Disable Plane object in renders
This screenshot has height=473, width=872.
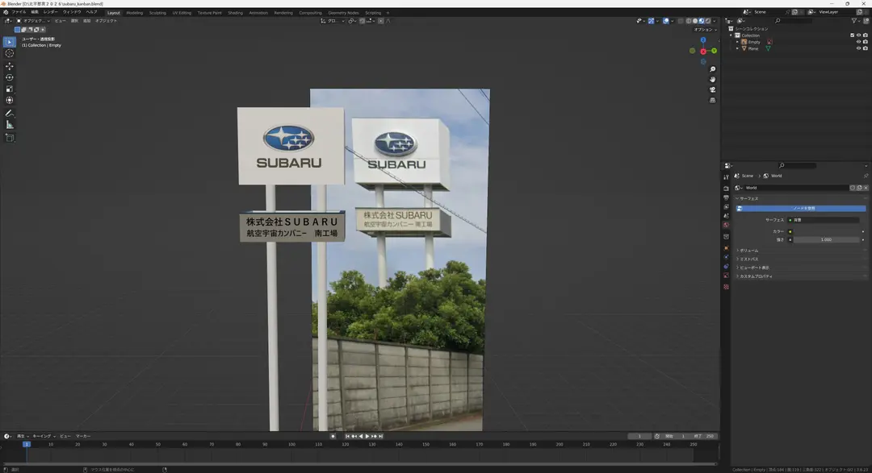coord(866,49)
